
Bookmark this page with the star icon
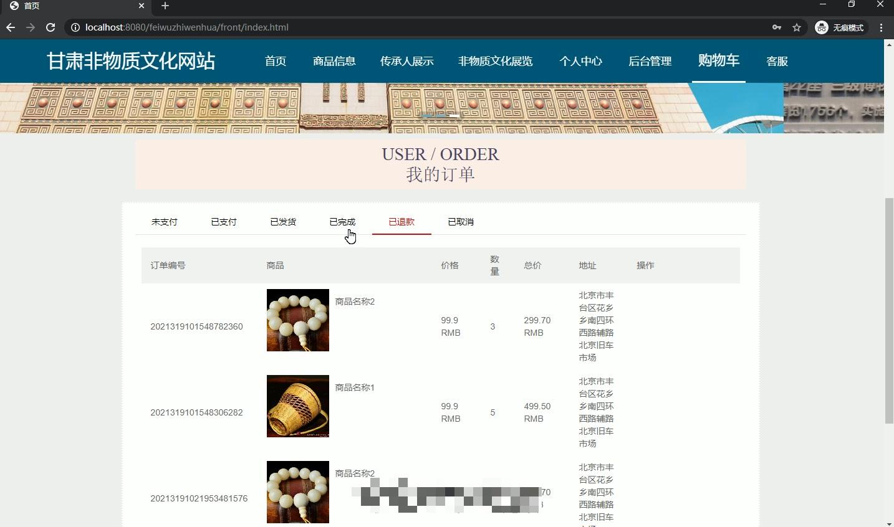(x=797, y=27)
